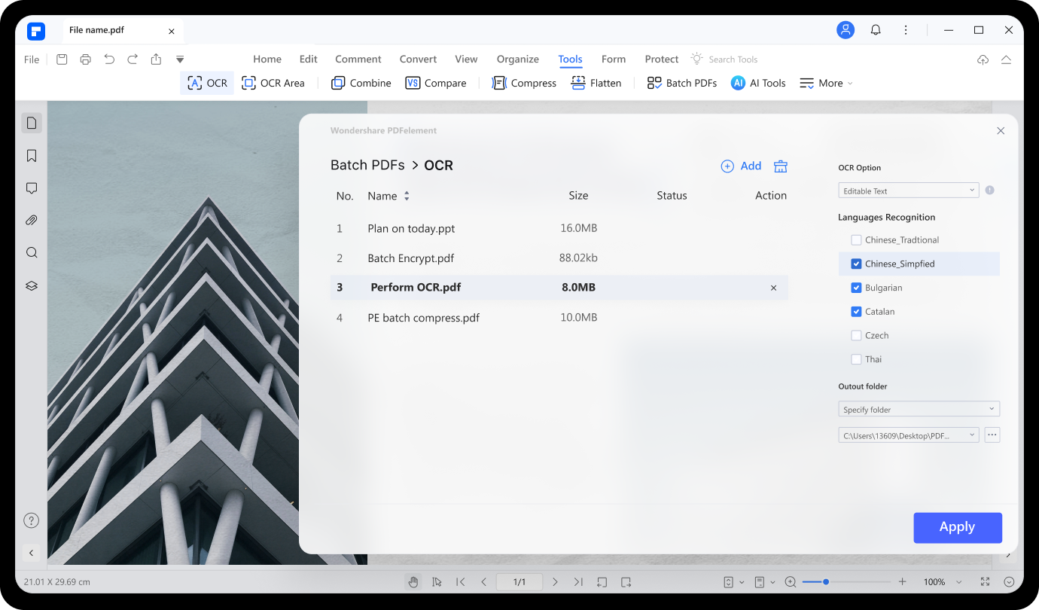Click the share icon

(156, 59)
